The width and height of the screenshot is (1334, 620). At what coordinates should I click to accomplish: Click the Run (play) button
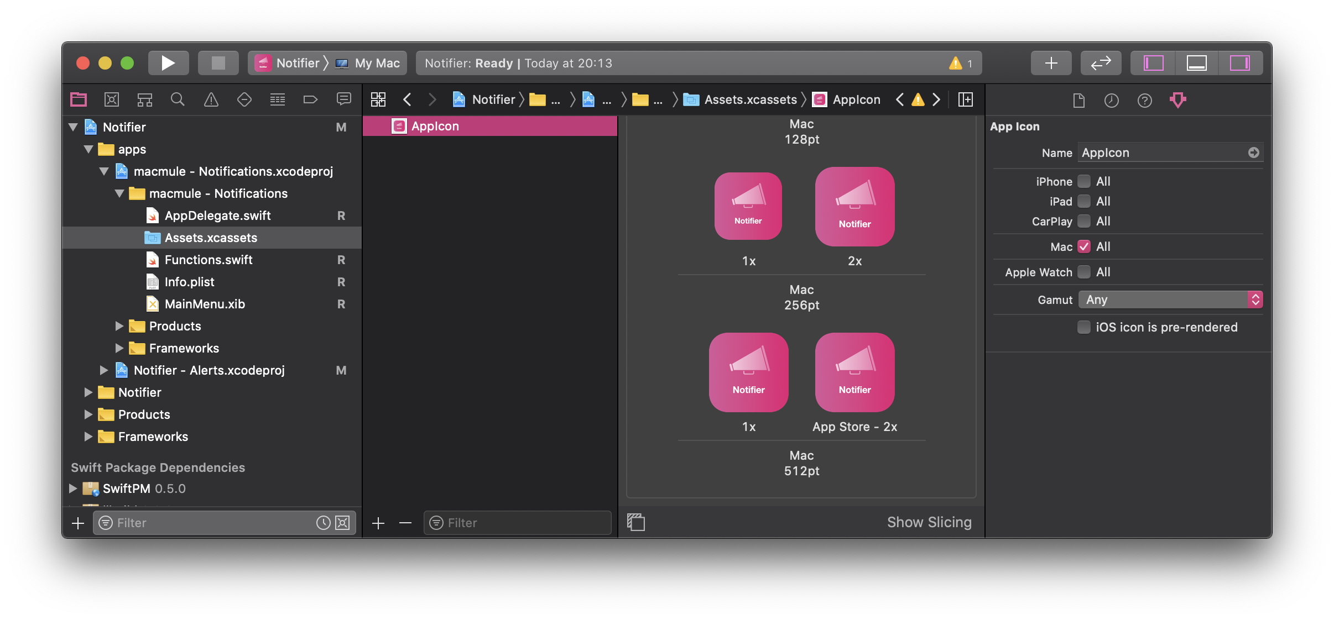(x=168, y=63)
